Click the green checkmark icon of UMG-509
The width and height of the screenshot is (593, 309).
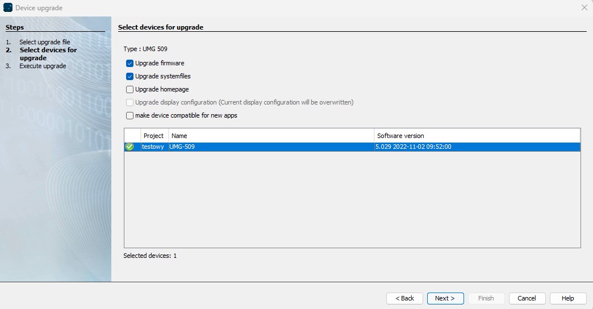click(130, 147)
